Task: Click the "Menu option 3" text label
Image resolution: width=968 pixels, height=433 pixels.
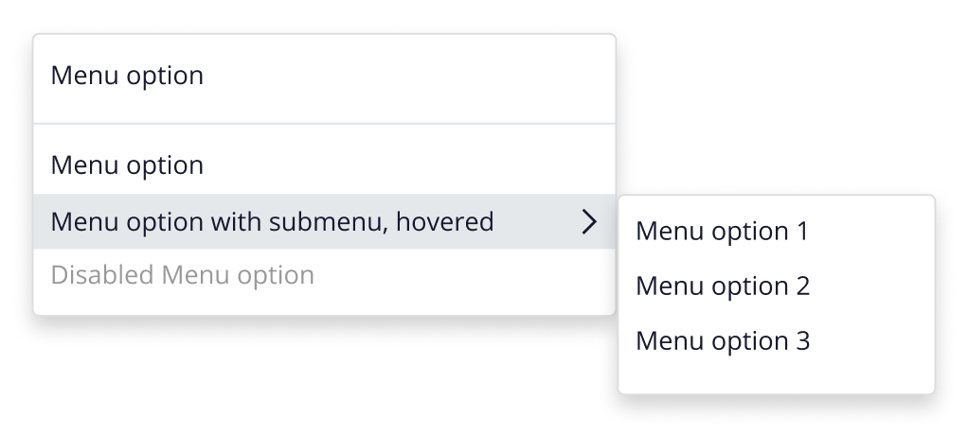Action: point(722,340)
